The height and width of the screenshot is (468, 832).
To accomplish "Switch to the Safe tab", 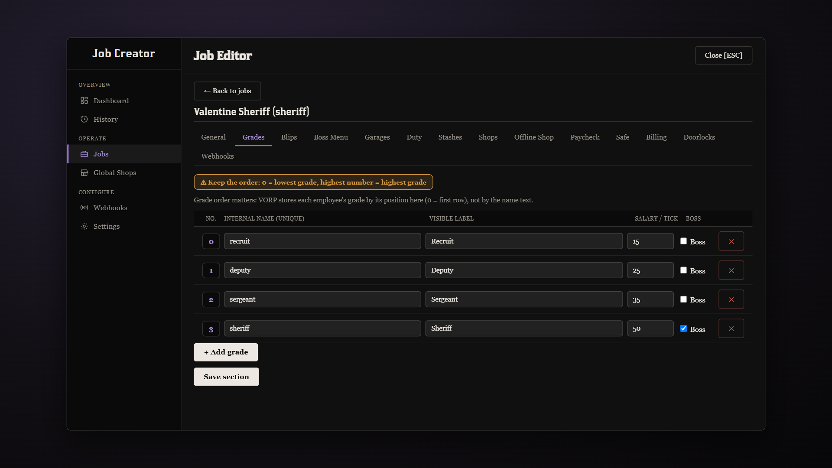I will click(622, 137).
